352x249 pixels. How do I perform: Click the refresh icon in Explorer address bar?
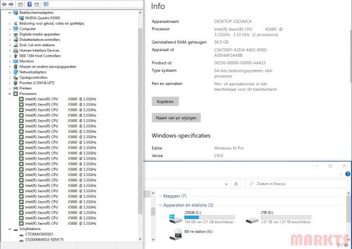236,184
